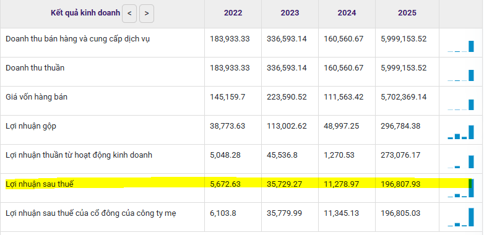Go to previous period with the < button
Screen dimensions: 484x235
point(129,14)
